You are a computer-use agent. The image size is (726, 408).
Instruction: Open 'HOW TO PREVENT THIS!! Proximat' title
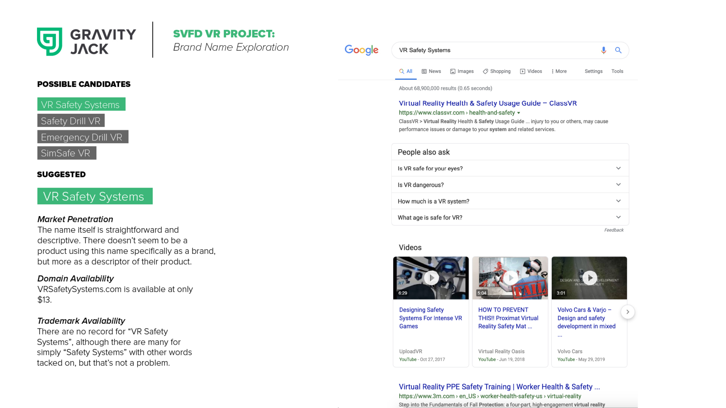tap(508, 318)
